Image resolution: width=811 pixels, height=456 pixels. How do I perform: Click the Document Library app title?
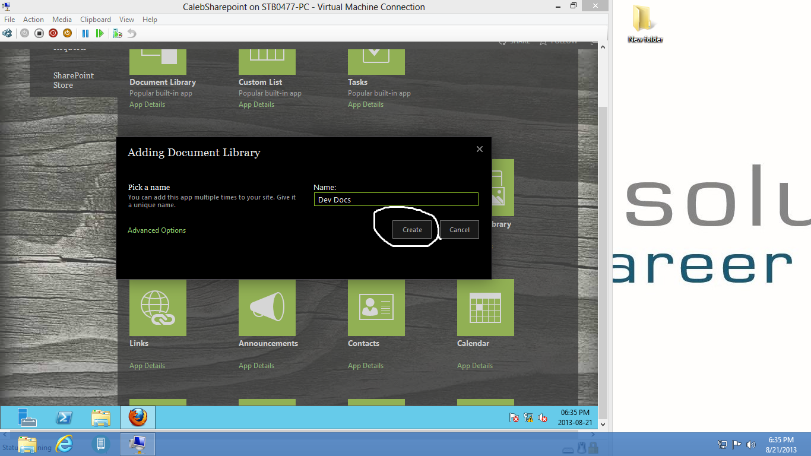[x=163, y=83]
